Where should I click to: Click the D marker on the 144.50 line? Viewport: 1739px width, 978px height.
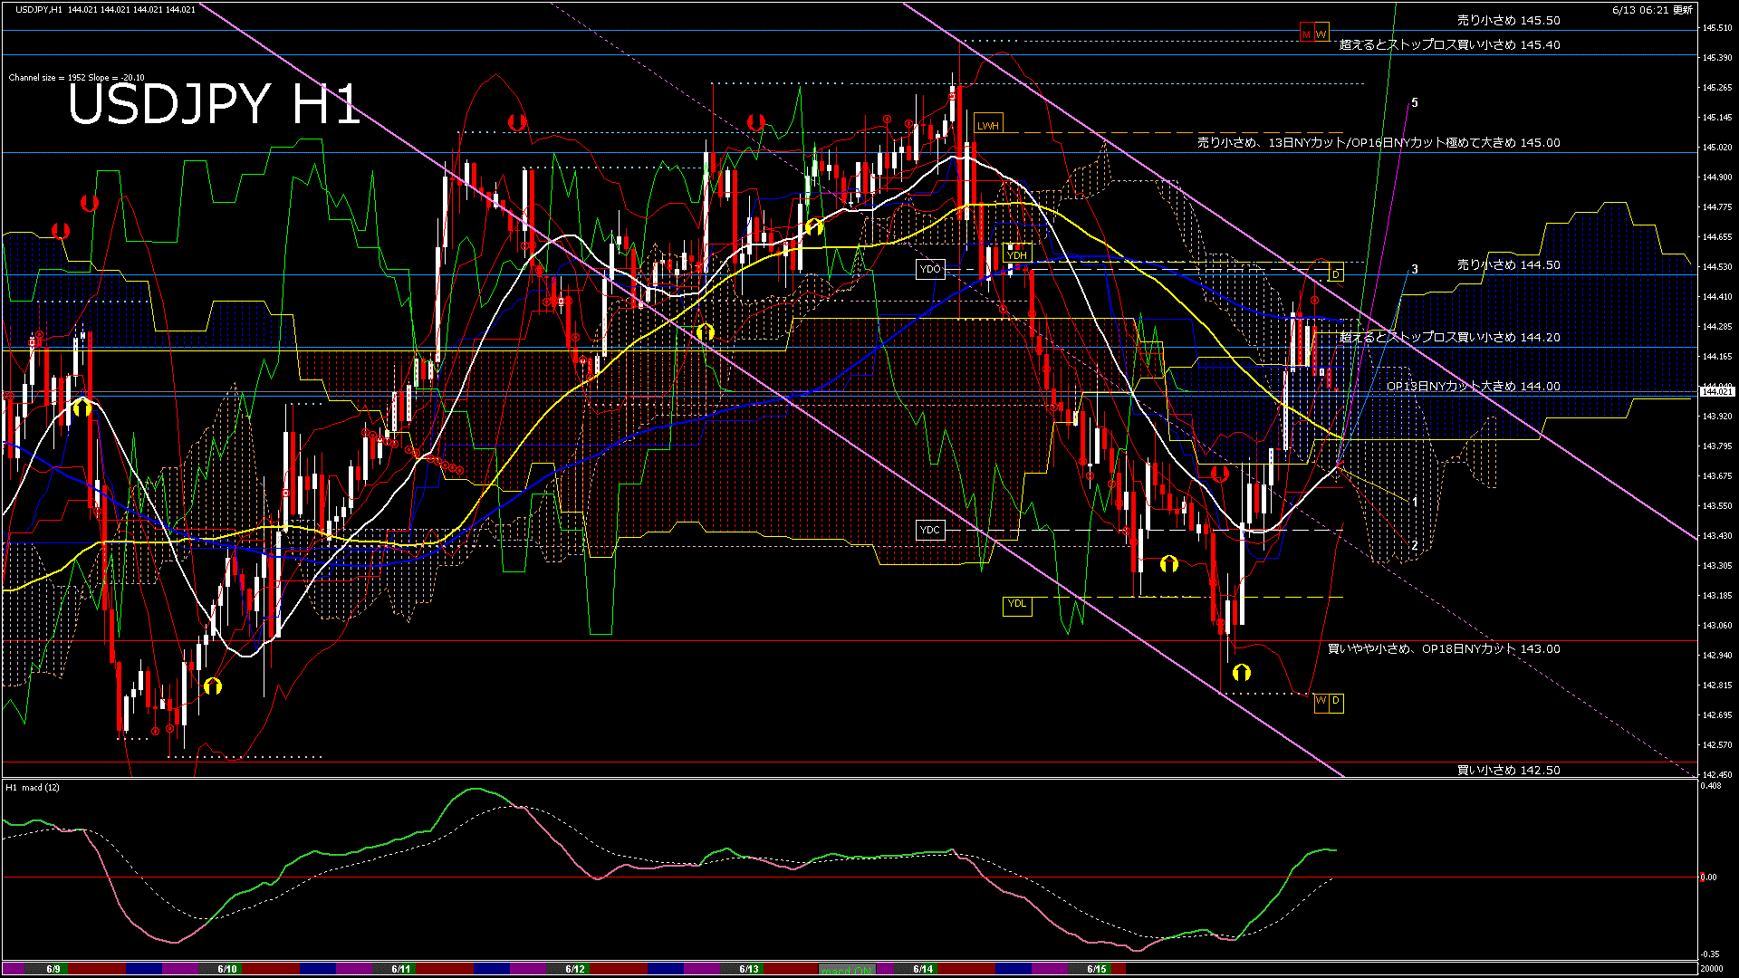1336,273
